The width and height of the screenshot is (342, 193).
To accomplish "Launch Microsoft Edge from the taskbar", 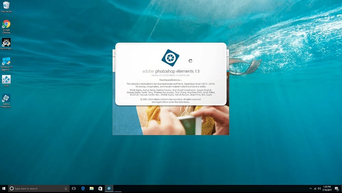I will (83, 189).
